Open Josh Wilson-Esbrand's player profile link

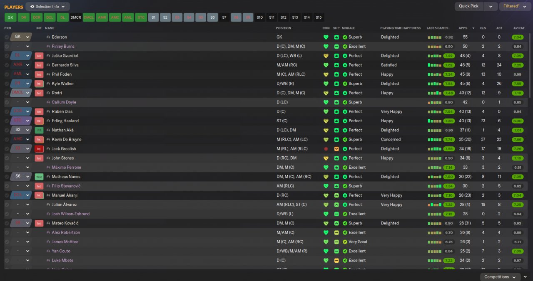pyautogui.click(x=70, y=214)
